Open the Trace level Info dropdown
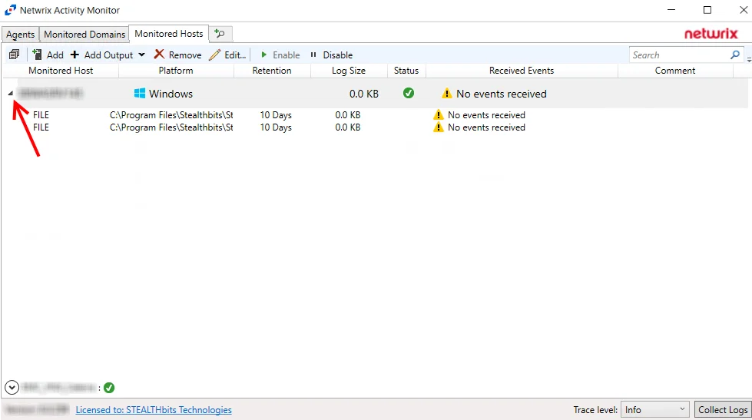Image resolution: width=752 pixels, height=420 pixels. 654,410
